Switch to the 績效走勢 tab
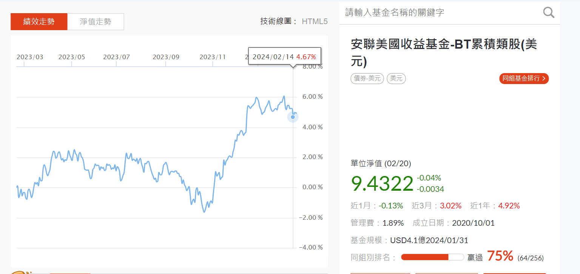Image resolution: width=580 pixels, height=274 pixels. pos(39,21)
